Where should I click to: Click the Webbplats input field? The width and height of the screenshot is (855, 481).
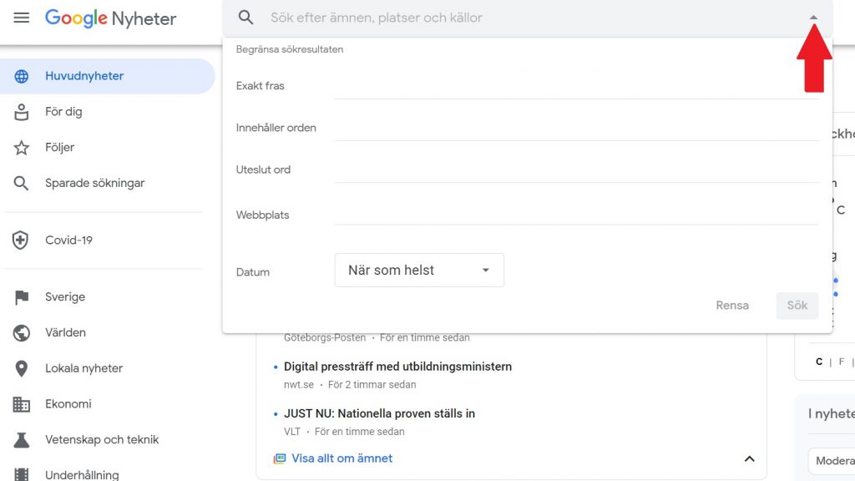point(576,213)
